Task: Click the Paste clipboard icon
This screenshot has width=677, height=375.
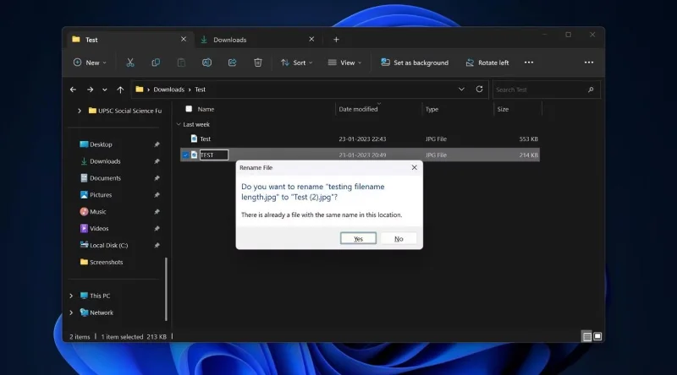Action: pyautogui.click(x=181, y=62)
